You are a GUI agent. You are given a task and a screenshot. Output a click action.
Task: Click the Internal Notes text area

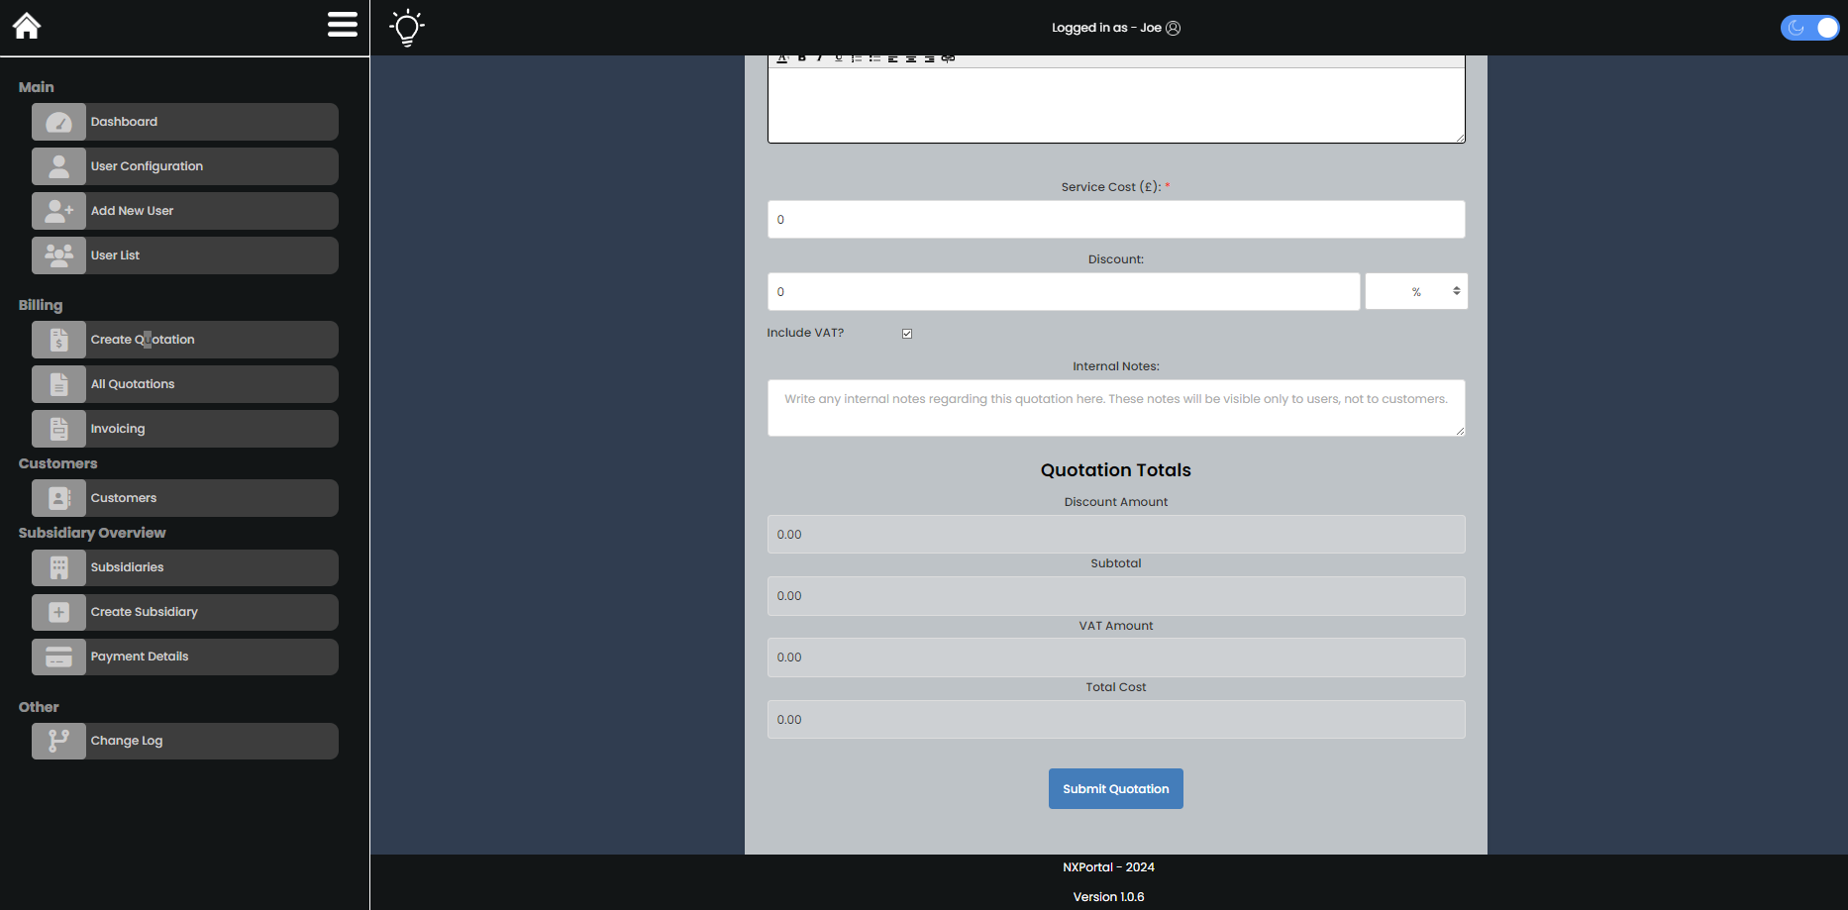[x=1116, y=408]
